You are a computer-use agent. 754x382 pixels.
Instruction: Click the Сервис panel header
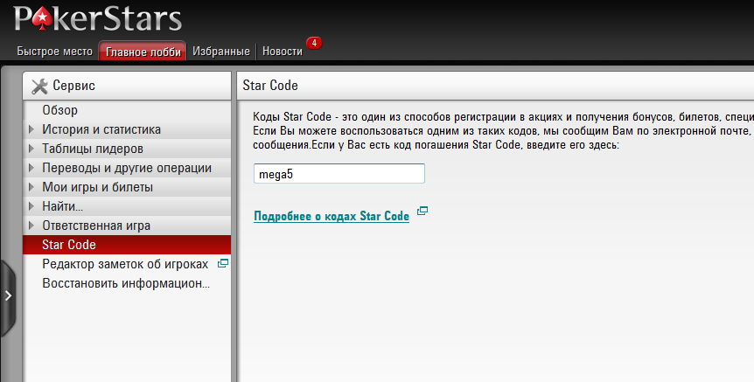127,86
